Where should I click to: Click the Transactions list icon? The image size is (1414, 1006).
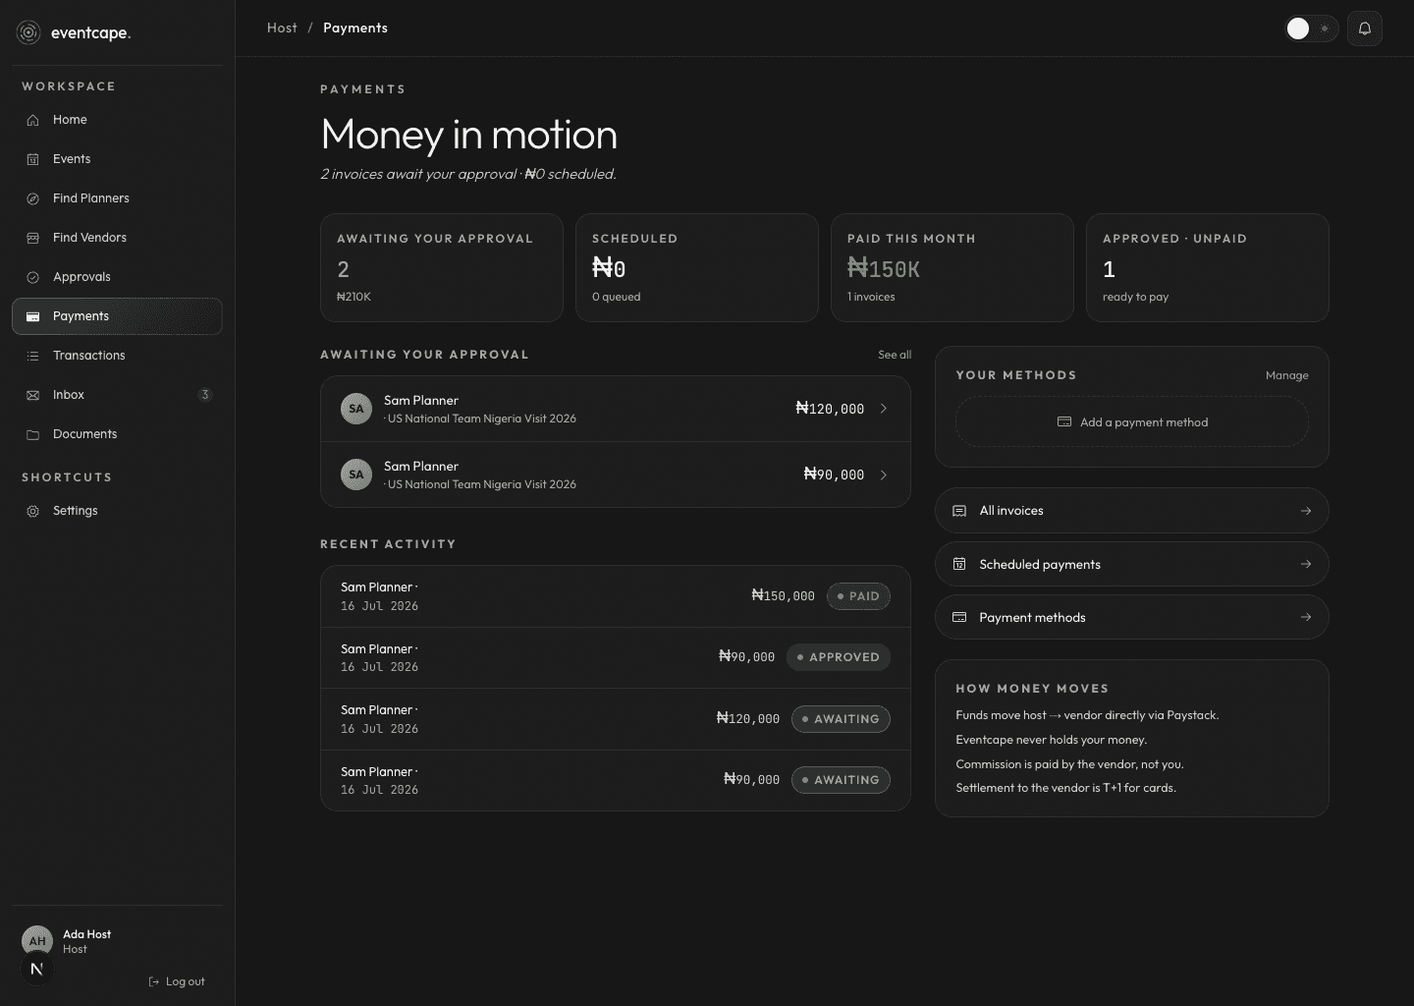[32, 356]
